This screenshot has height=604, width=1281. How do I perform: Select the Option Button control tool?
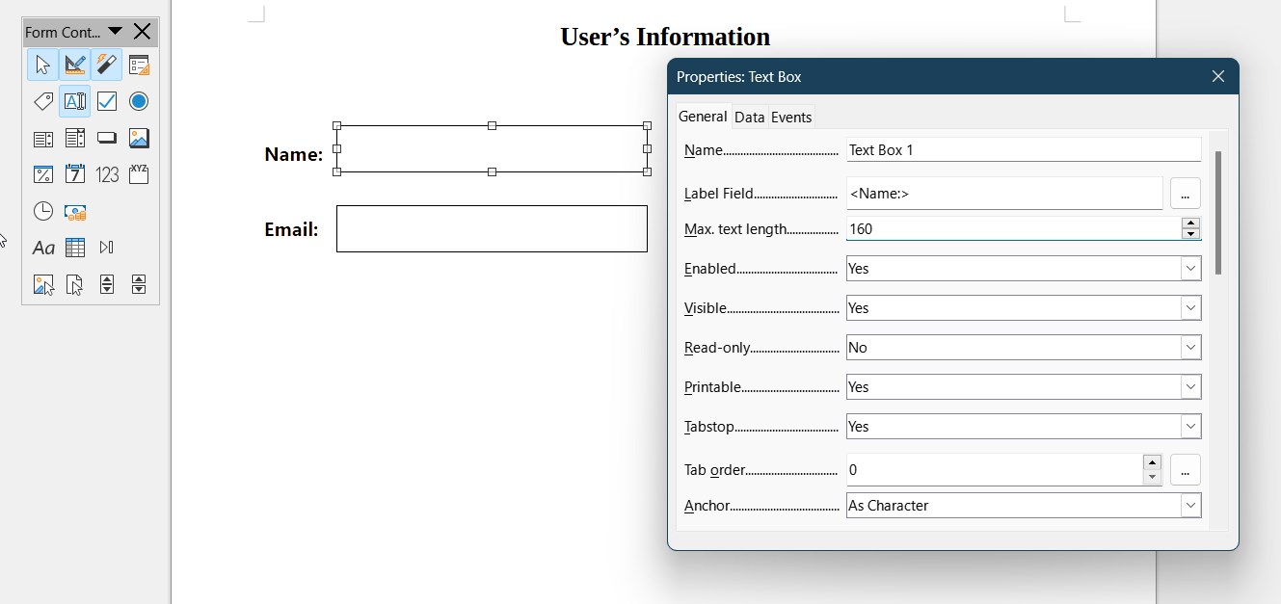139,101
